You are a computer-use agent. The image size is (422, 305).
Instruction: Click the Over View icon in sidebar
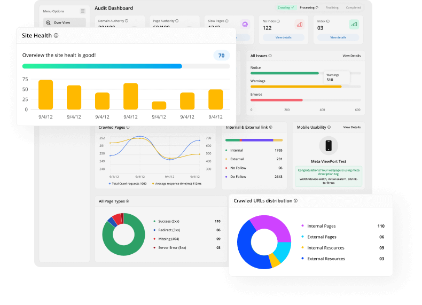(x=49, y=23)
